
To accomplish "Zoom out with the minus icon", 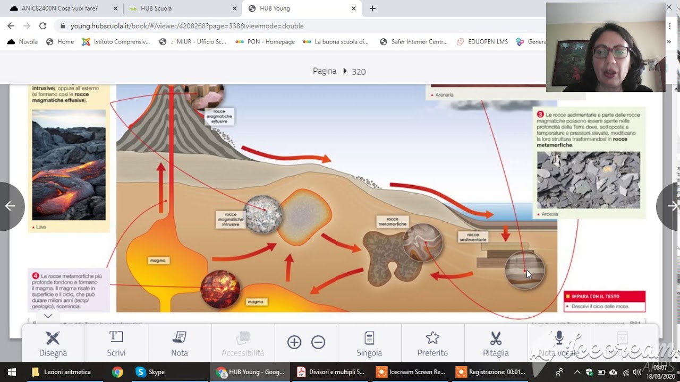I will [x=318, y=342].
